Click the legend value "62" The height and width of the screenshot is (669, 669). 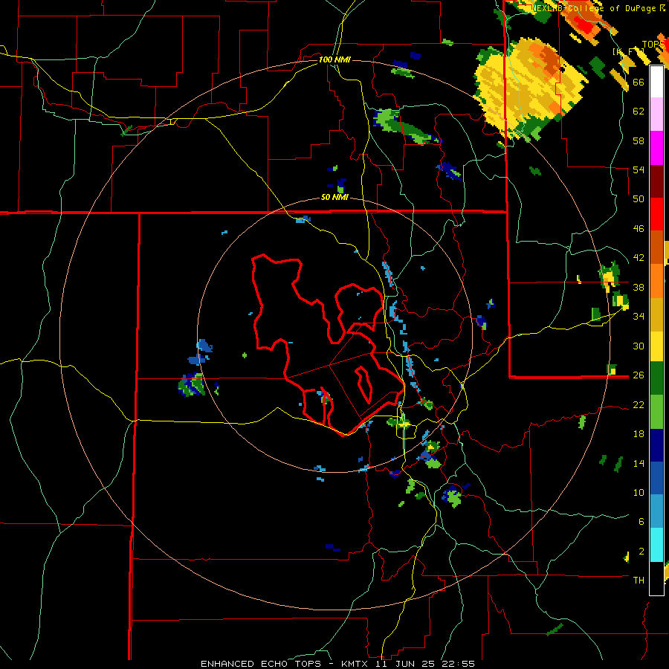[639, 111]
